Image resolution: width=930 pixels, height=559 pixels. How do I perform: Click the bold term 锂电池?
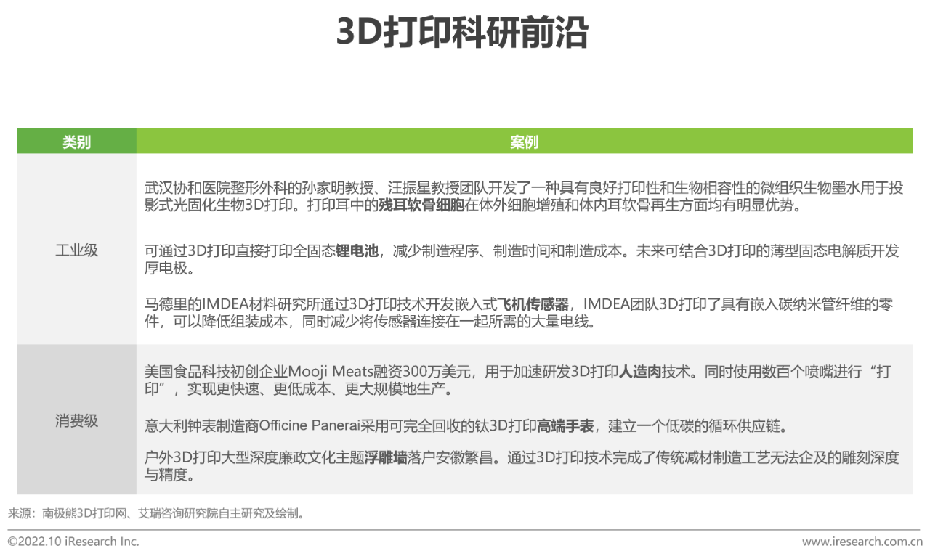pyautogui.click(x=357, y=251)
